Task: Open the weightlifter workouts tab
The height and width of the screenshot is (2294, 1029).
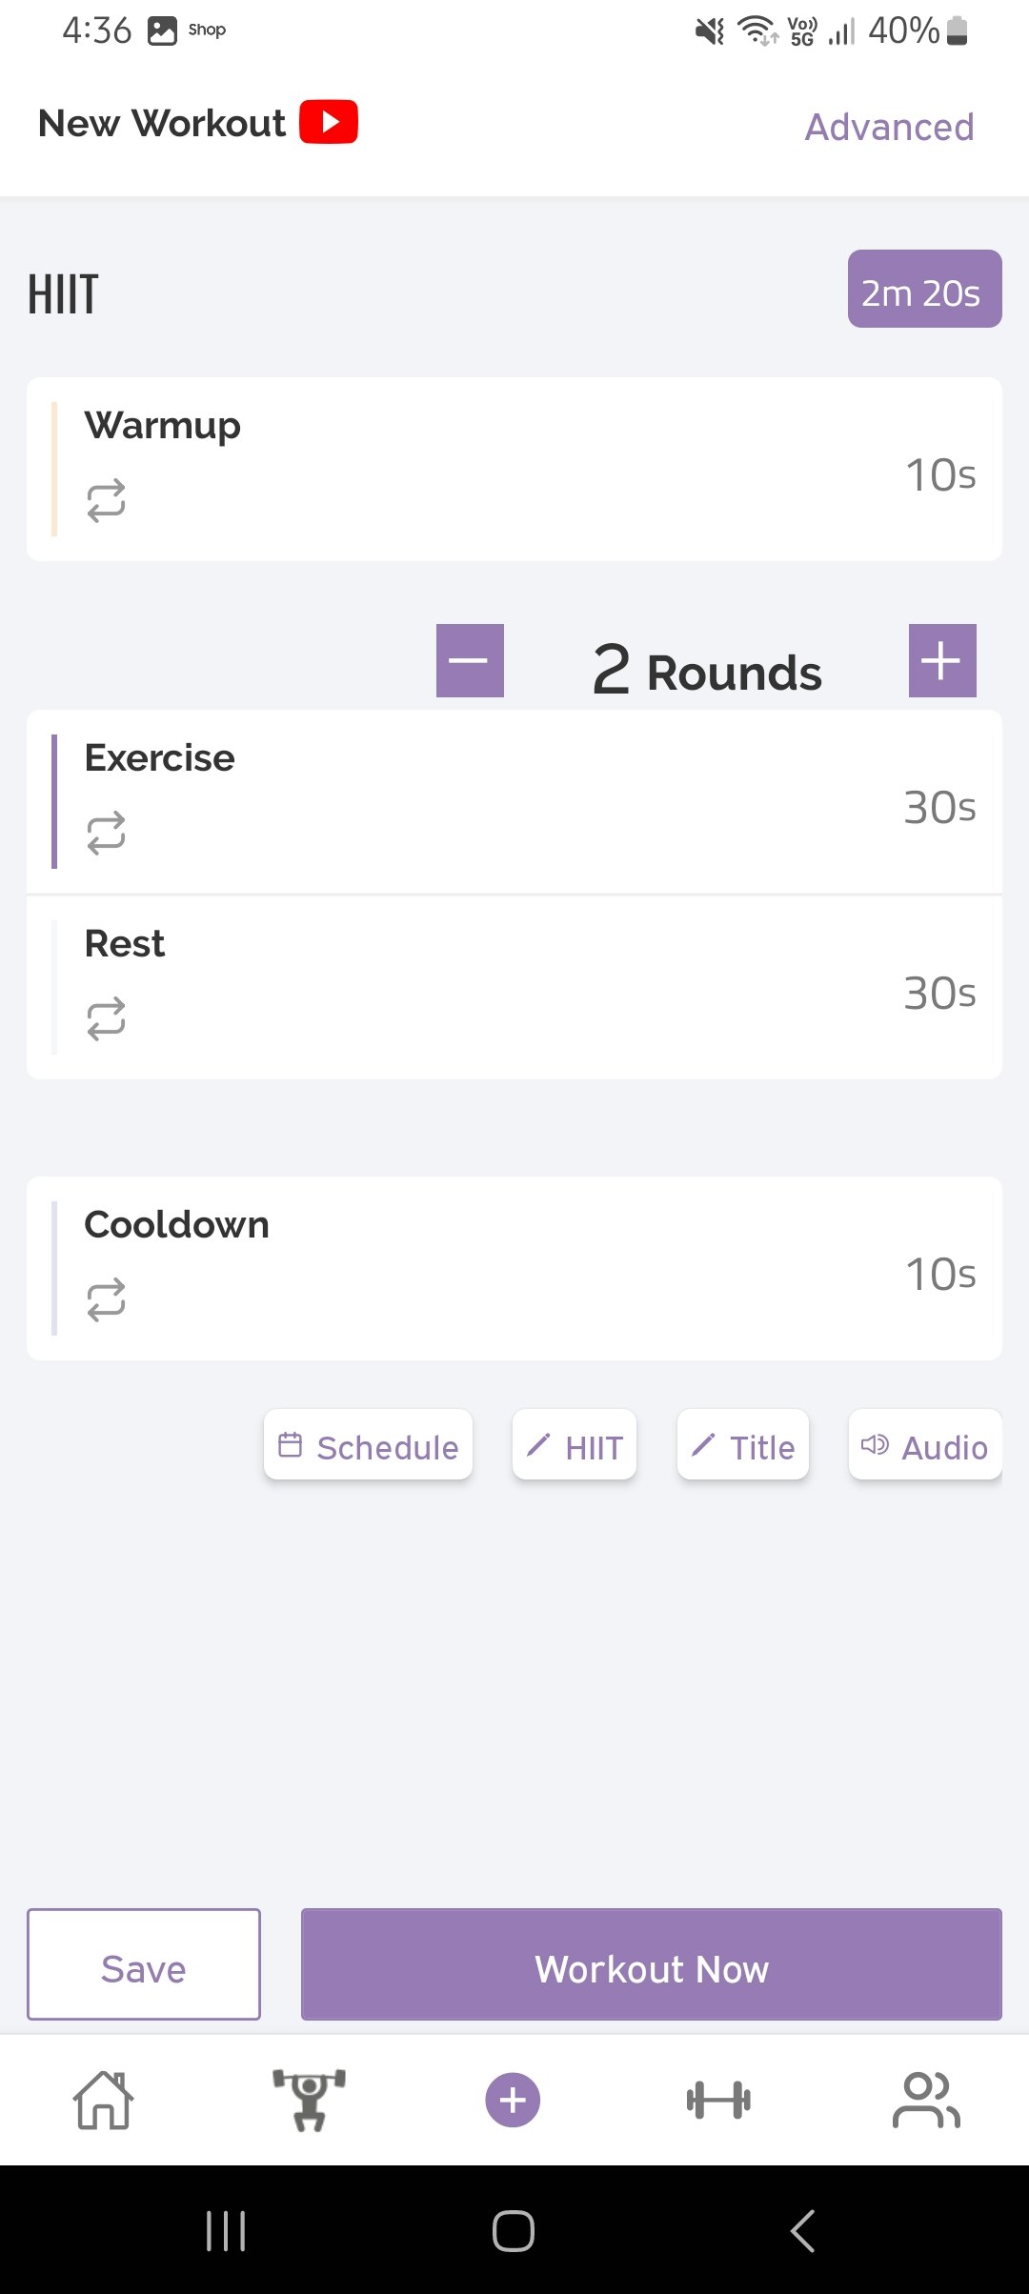Action: (309, 2100)
